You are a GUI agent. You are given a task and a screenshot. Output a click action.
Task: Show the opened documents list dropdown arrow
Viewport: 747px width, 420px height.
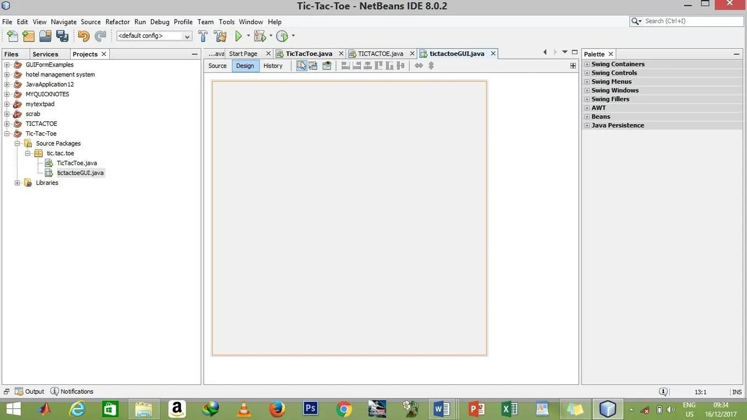pyautogui.click(x=564, y=52)
